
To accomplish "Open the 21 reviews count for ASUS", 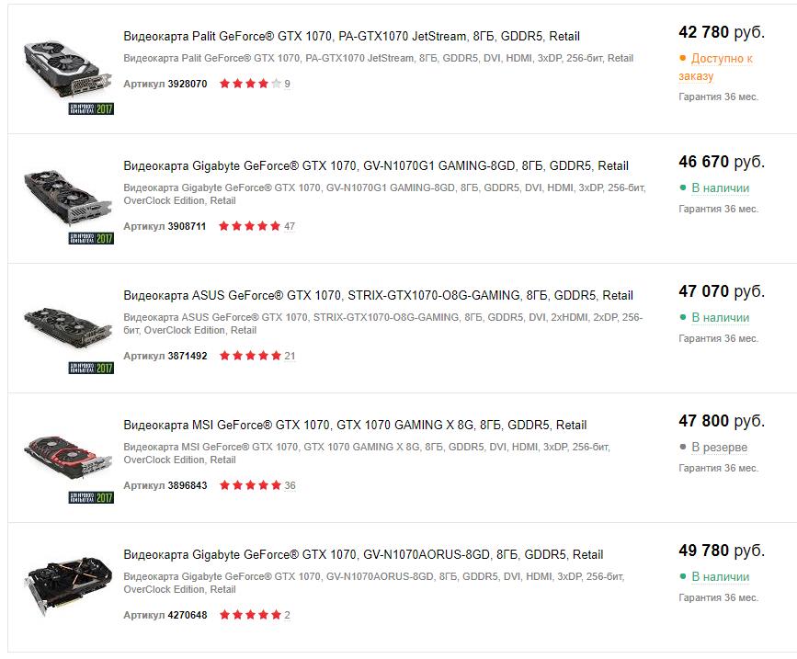I will pyautogui.click(x=290, y=357).
